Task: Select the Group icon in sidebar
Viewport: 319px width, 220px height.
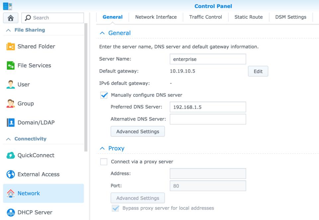Action: click(11, 103)
